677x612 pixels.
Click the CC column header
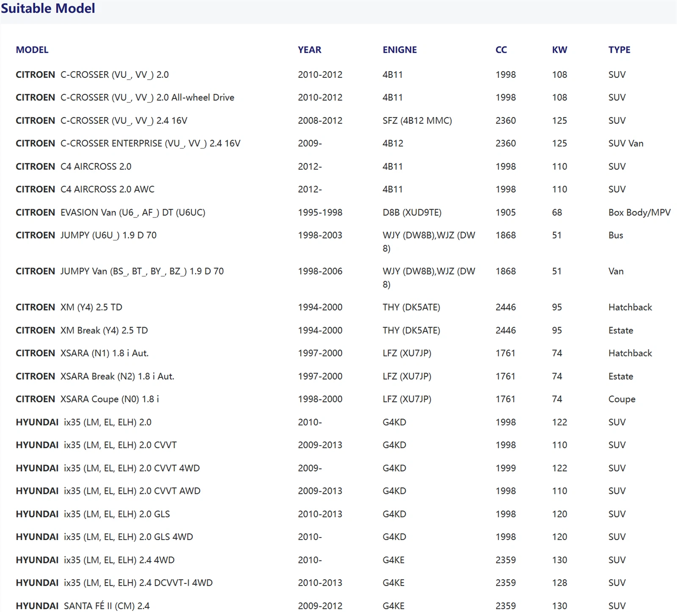click(501, 50)
